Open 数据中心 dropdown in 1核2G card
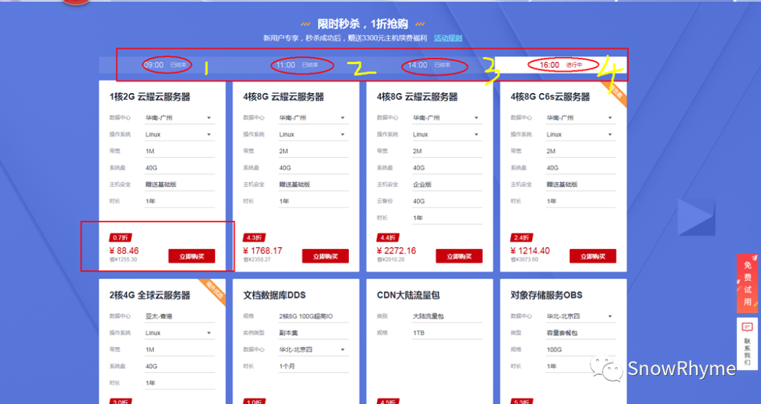This screenshot has height=404, width=761. (x=180, y=118)
